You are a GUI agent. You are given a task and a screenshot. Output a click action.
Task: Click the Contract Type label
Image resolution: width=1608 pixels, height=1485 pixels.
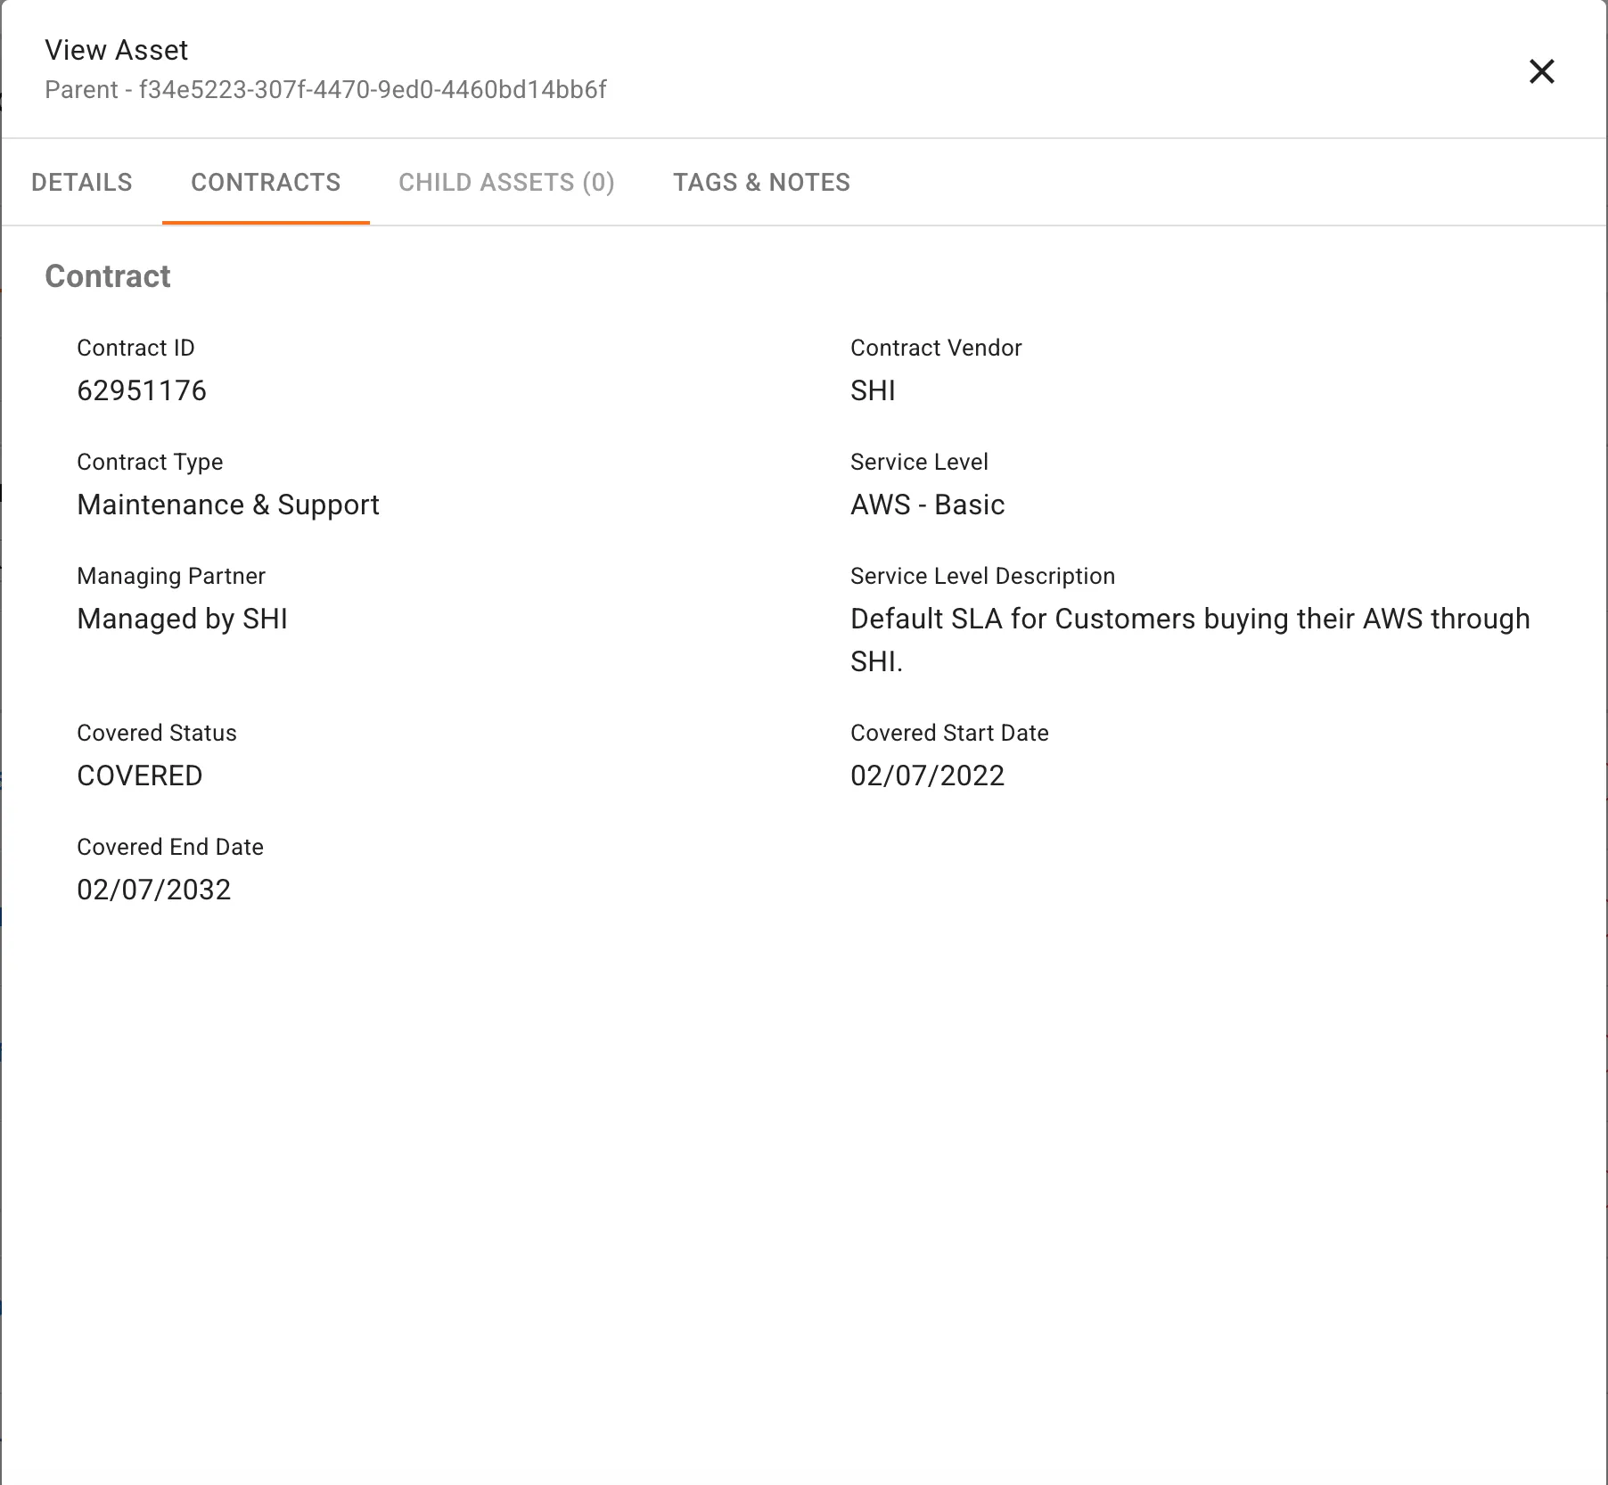pyautogui.click(x=150, y=462)
